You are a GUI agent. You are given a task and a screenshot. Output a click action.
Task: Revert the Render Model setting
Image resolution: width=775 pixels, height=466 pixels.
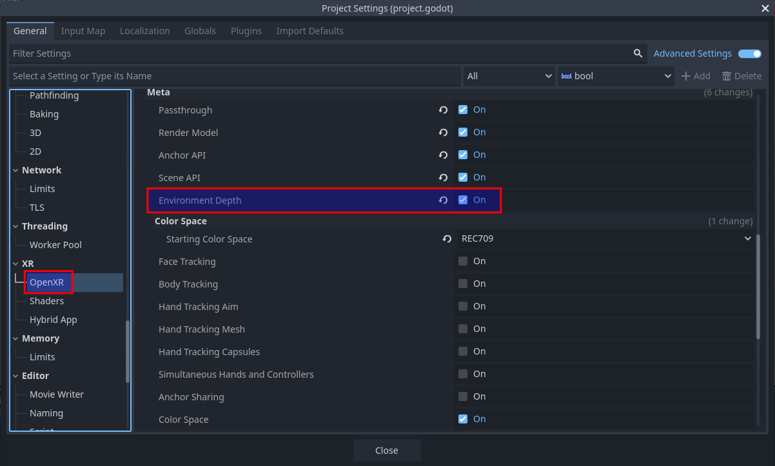[443, 132]
